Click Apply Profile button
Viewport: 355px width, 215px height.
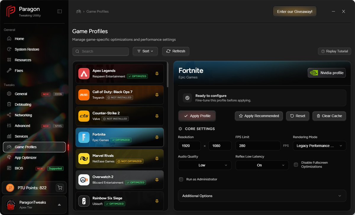[197, 116]
